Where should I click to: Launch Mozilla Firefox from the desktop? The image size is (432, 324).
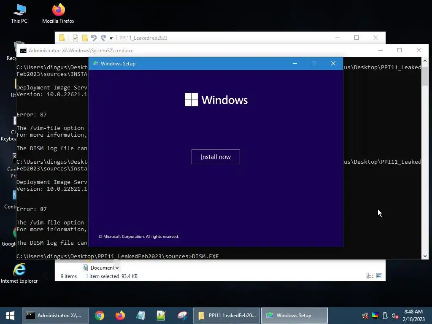(x=58, y=13)
